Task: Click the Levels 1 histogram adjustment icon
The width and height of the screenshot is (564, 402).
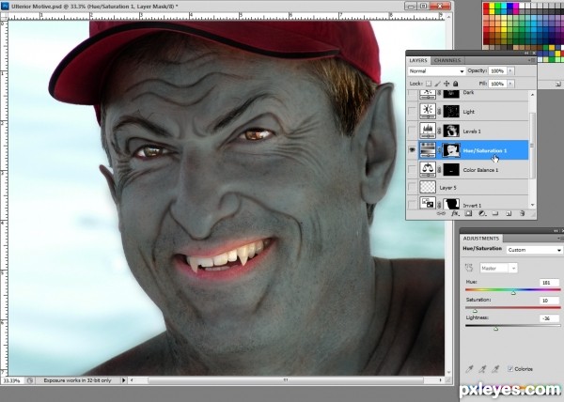Action: (428, 131)
